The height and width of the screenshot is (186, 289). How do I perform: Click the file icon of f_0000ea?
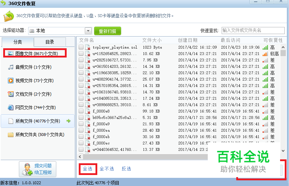click(x=88, y=130)
